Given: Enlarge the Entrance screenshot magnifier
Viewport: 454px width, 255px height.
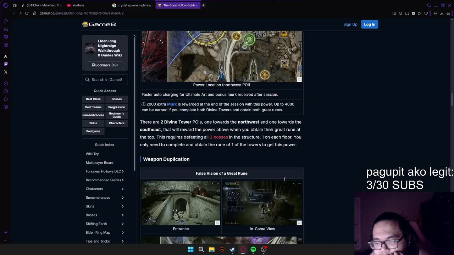Looking at the screenshot, I should pyautogui.click(x=217, y=223).
